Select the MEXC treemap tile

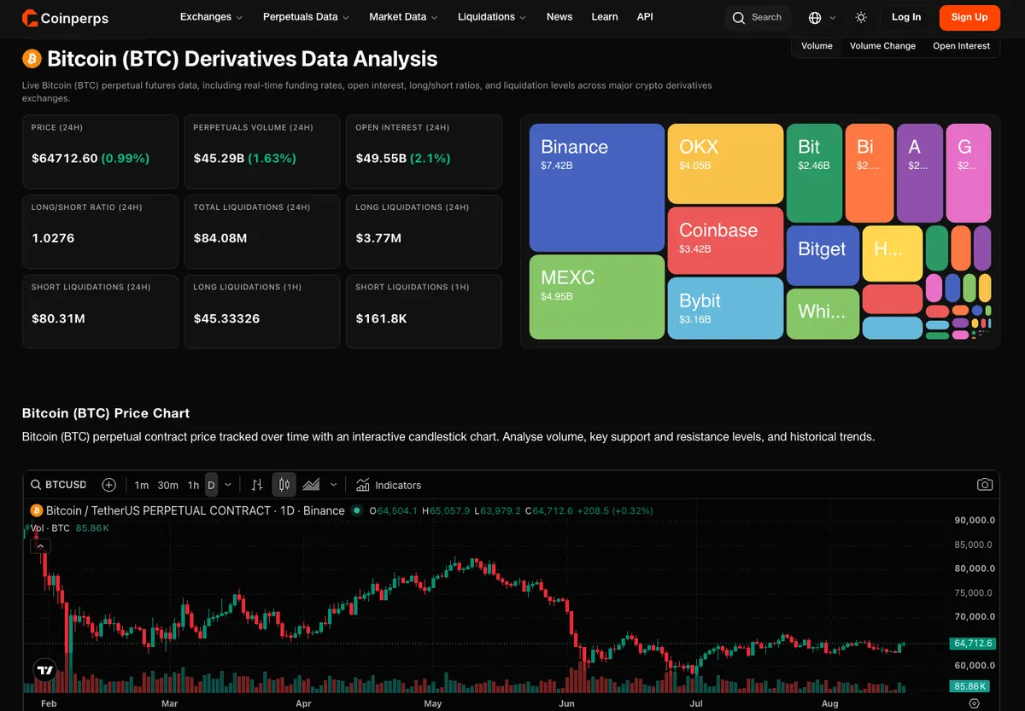(597, 297)
